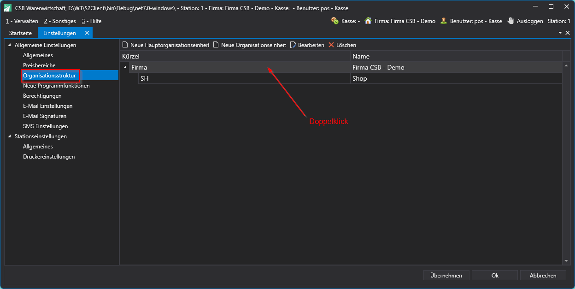
Task: Click the Kasse: - header text
Action: pyautogui.click(x=351, y=21)
